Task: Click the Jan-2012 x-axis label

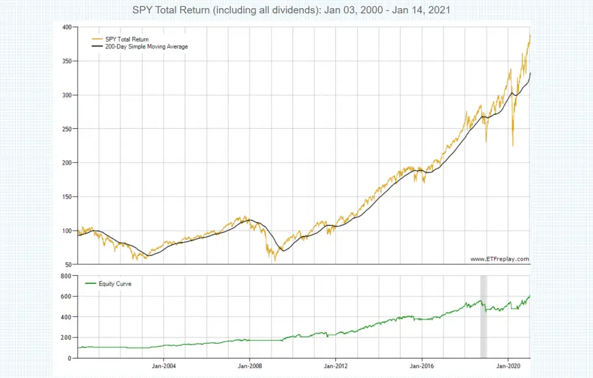Action: (x=335, y=366)
